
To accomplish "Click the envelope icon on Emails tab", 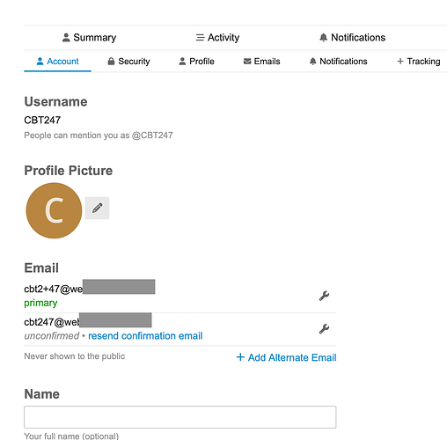I will click(247, 62).
